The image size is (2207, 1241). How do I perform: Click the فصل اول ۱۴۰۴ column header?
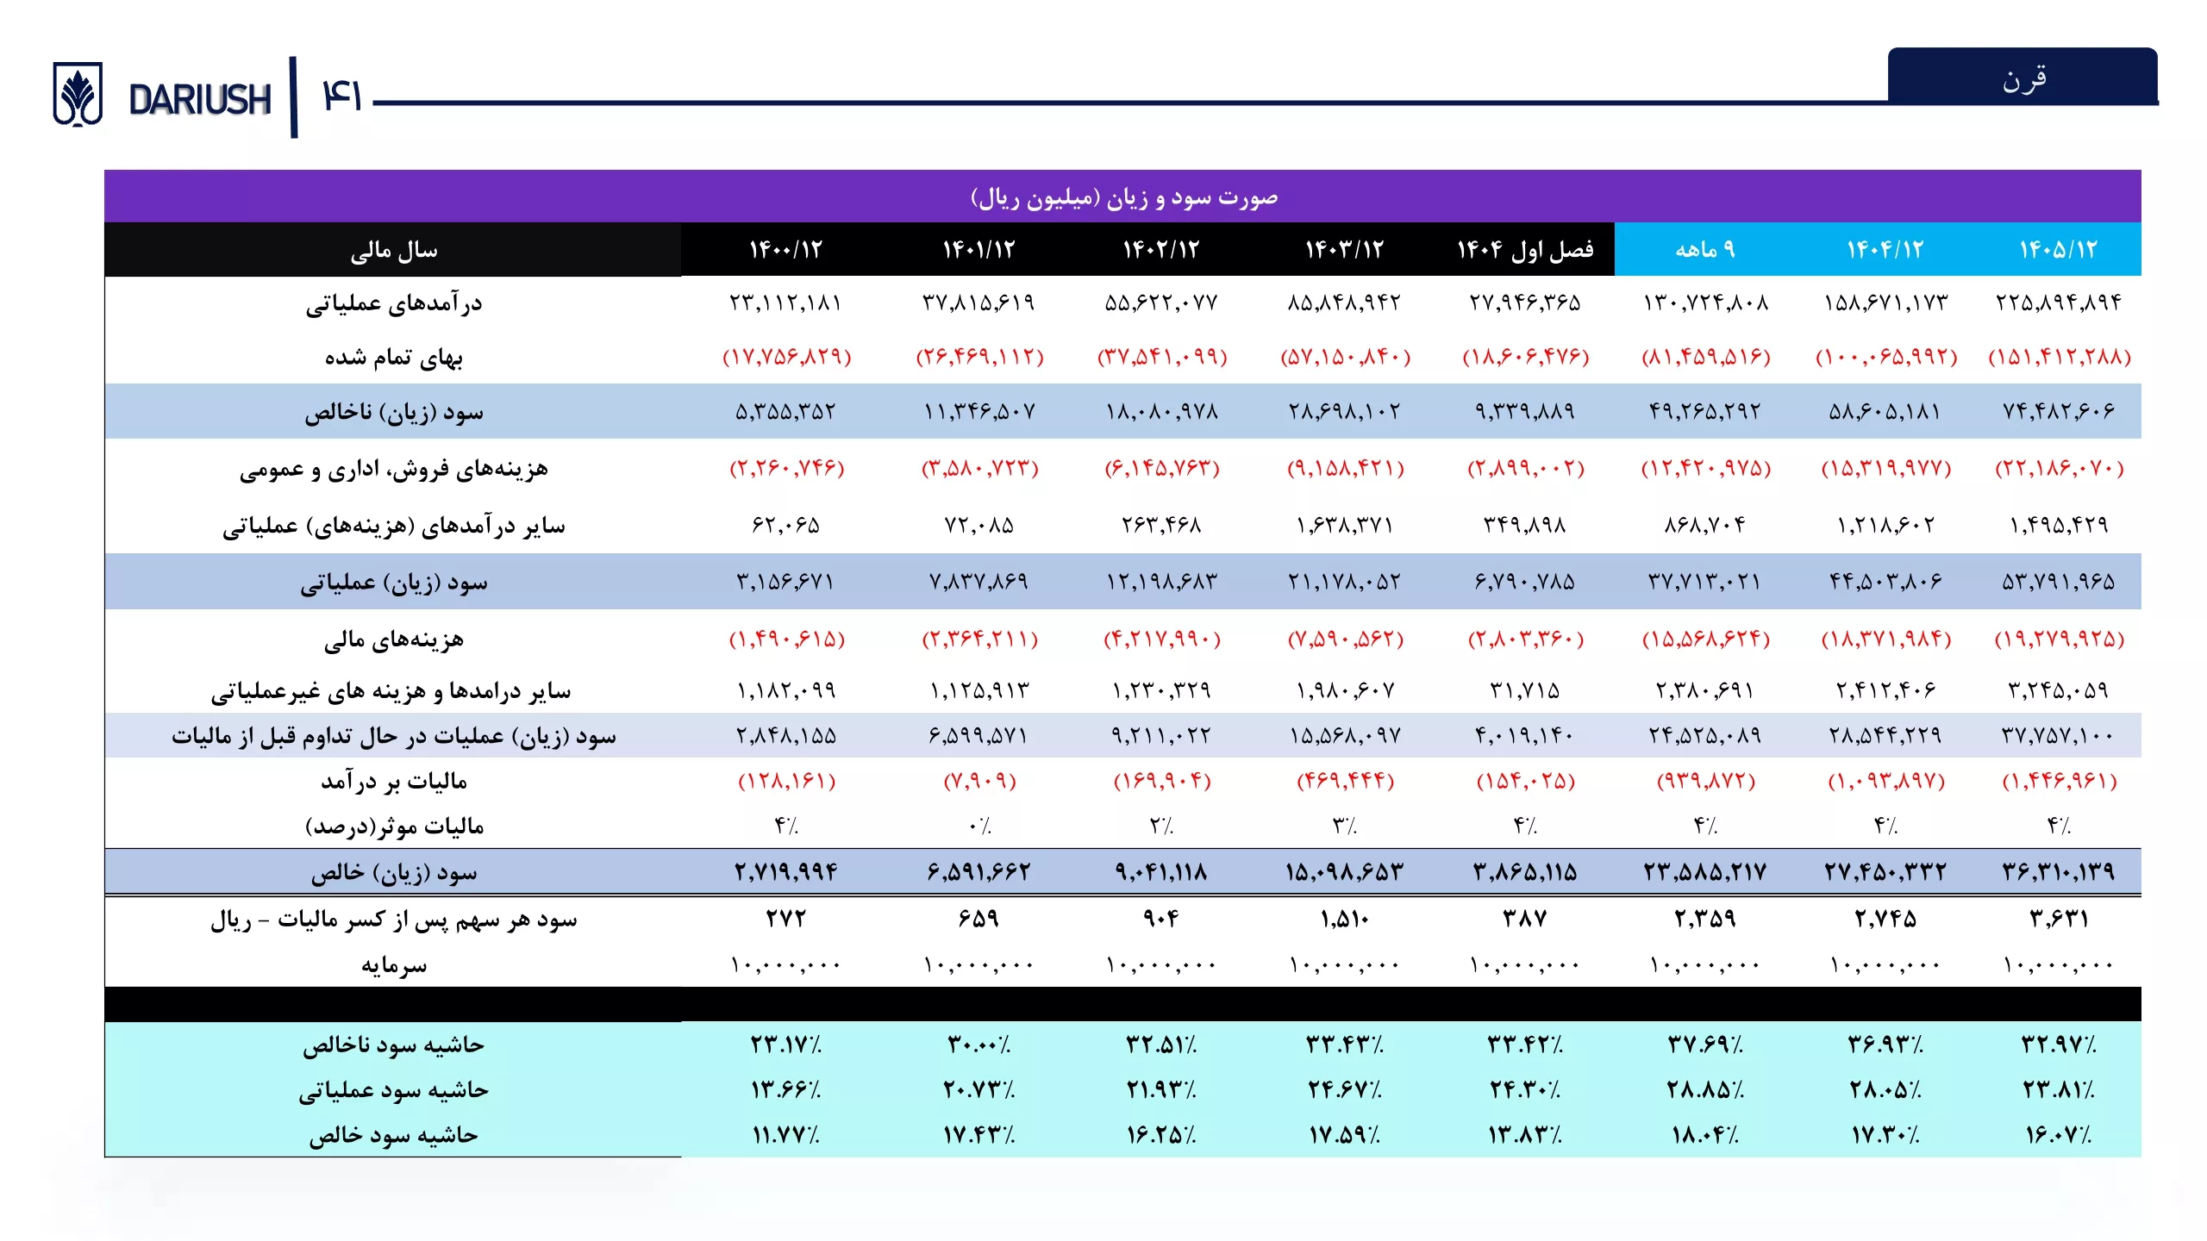1524,250
